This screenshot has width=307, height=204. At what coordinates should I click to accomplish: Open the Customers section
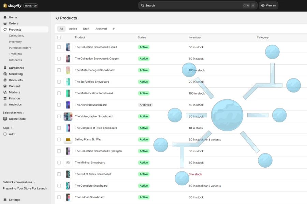point(16,68)
